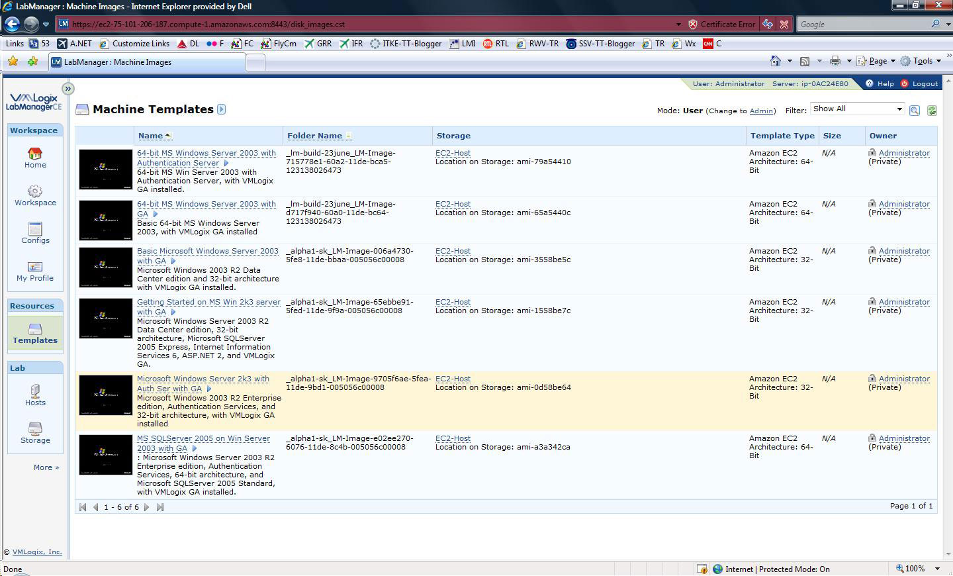Click the Google search box
Image resolution: width=953 pixels, height=576 pixels.
pos(863,24)
